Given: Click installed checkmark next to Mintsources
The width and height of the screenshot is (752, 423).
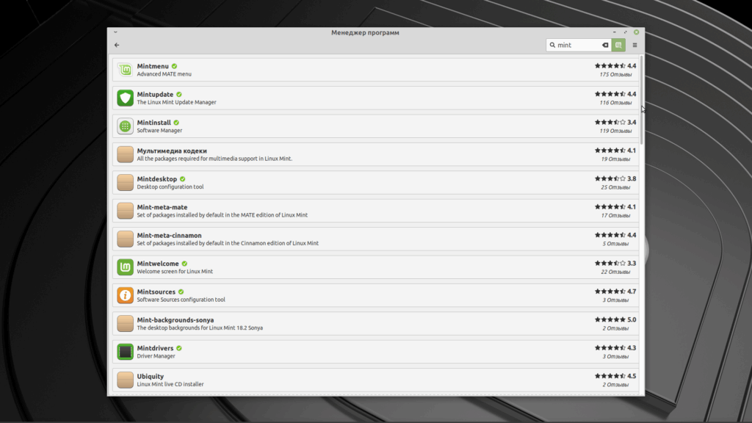Looking at the screenshot, I should (181, 292).
